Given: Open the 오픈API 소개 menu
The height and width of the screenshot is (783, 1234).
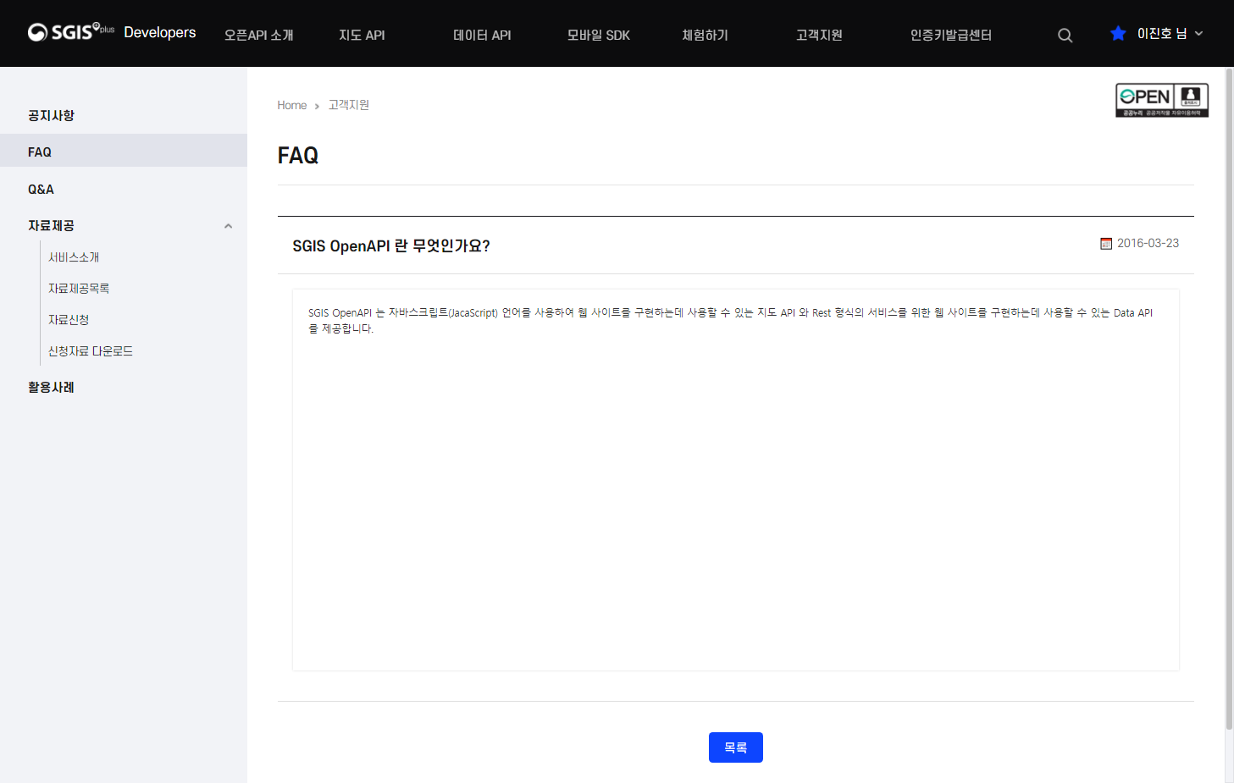Looking at the screenshot, I should [x=258, y=35].
